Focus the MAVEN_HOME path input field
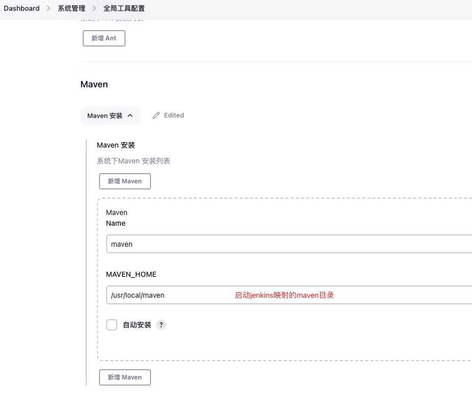 (289, 295)
